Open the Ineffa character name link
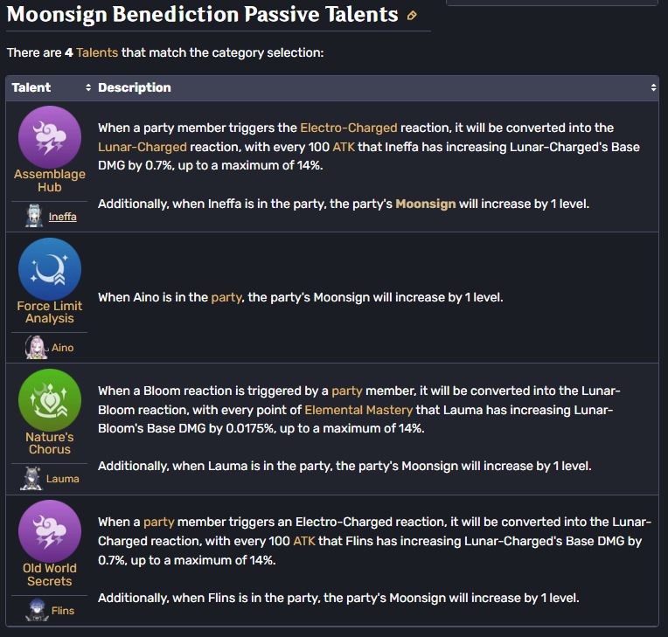Viewport: 668px width, 637px height. coord(63,217)
